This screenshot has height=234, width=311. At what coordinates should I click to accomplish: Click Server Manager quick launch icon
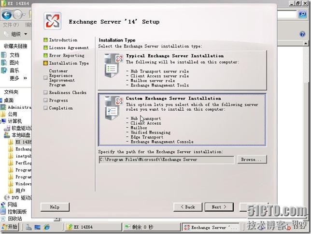pos(28,227)
